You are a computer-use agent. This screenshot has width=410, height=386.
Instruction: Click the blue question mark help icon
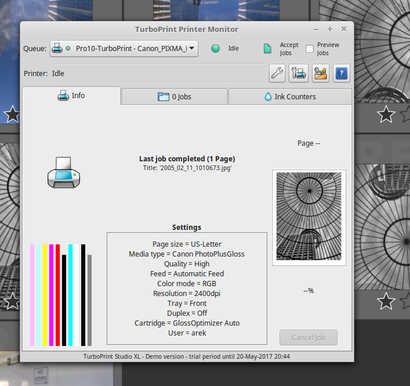[x=342, y=73]
